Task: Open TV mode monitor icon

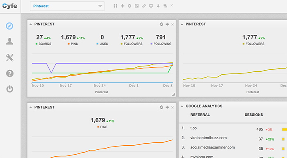Action: [151, 6]
